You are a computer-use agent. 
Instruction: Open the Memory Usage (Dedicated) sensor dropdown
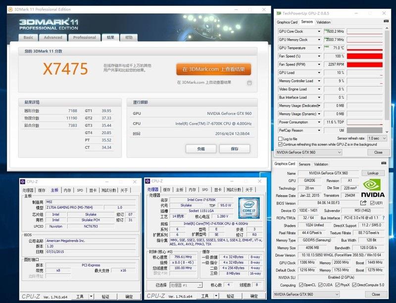pos(319,105)
